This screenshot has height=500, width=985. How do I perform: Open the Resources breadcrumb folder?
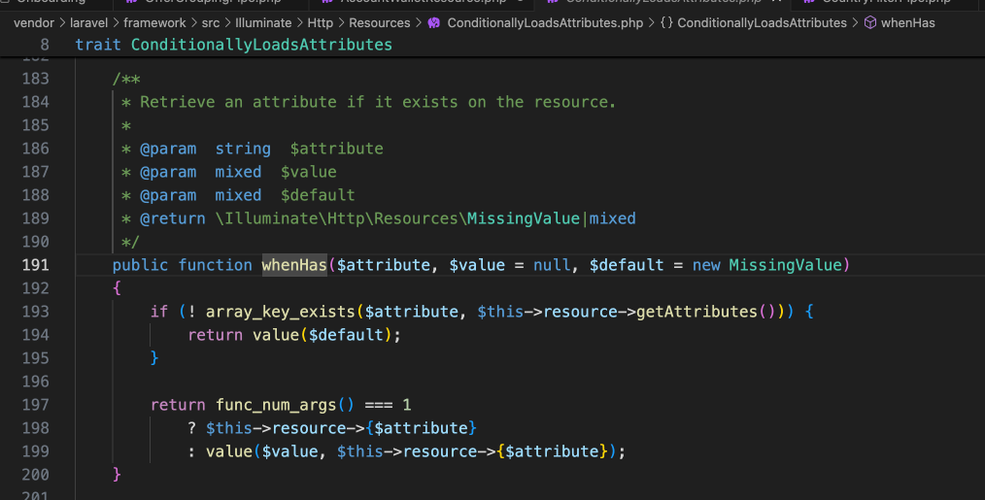(x=380, y=23)
